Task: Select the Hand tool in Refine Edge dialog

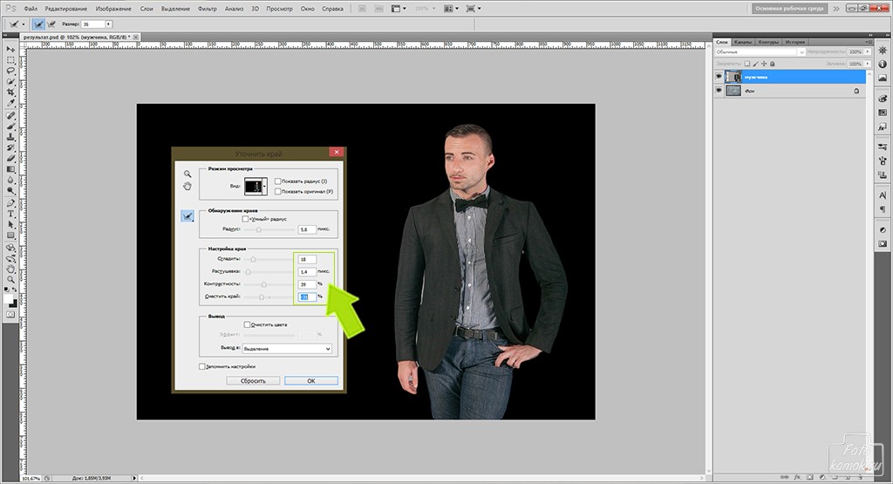Action: point(187,186)
